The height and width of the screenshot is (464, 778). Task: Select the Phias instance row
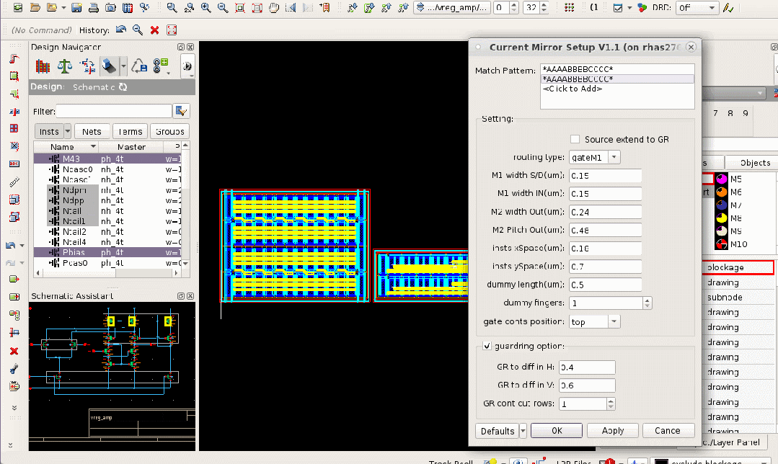[107, 252]
